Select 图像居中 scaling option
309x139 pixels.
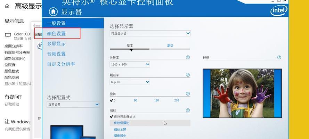[x=120, y=136]
